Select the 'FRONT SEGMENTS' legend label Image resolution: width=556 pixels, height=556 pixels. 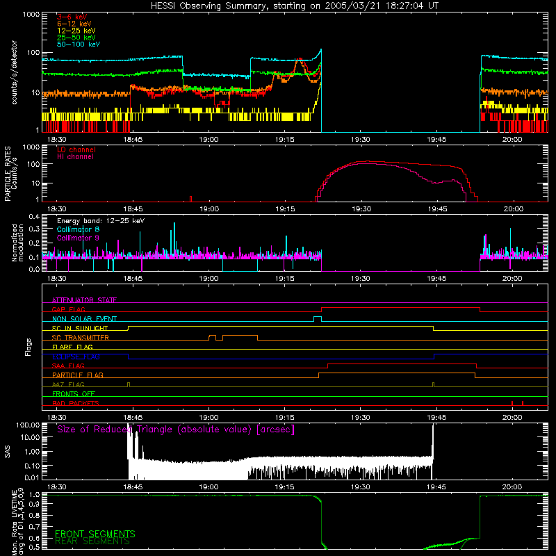click(95, 534)
